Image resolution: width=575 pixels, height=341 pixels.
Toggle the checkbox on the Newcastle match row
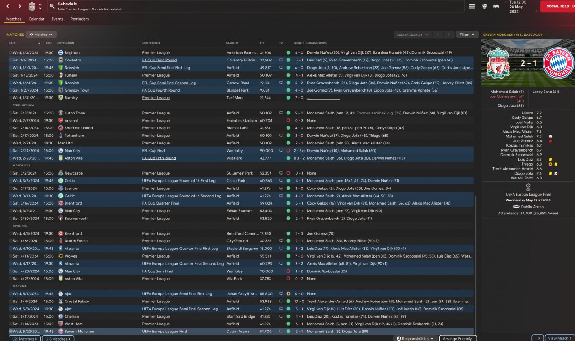pos(10,173)
